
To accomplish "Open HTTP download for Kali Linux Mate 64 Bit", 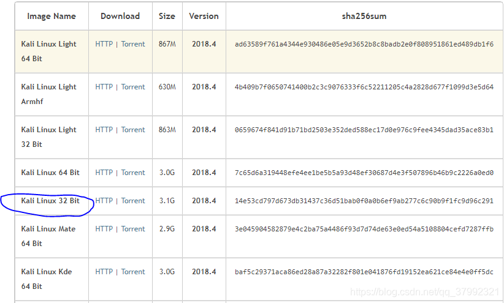I will click(104, 229).
